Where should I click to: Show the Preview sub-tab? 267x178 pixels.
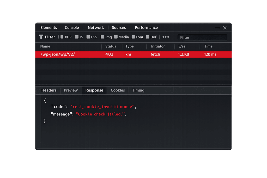click(x=71, y=90)
